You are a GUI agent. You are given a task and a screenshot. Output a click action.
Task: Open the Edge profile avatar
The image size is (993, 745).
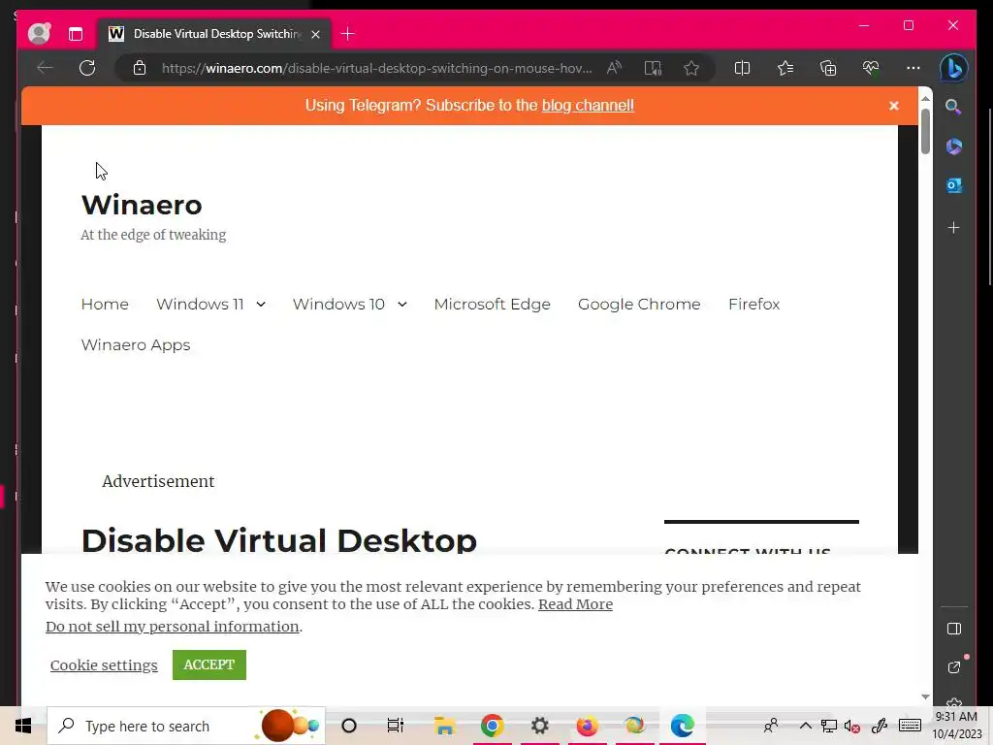tap(39, 34)
